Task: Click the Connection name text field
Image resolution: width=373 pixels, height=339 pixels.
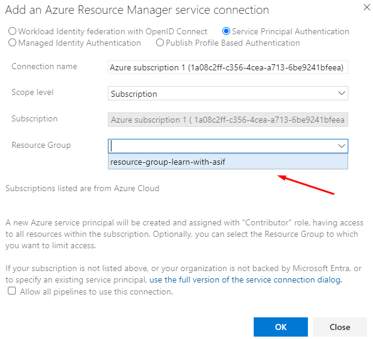Action: (x=227, y=68)
